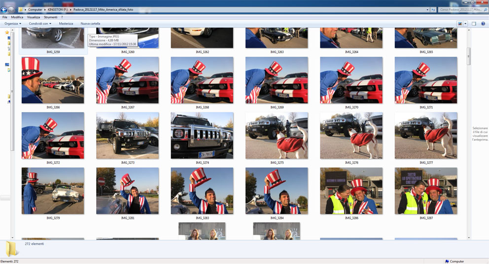Open the Visualizza menu

pyautogui.click(x=34, y=17)
